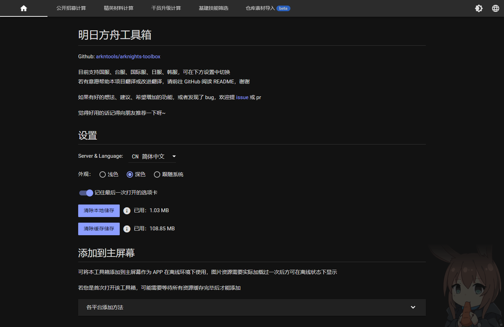
Task: Click the chevron on 各平台添加方法
Action: pyautogui.click(x=413, y=307)
